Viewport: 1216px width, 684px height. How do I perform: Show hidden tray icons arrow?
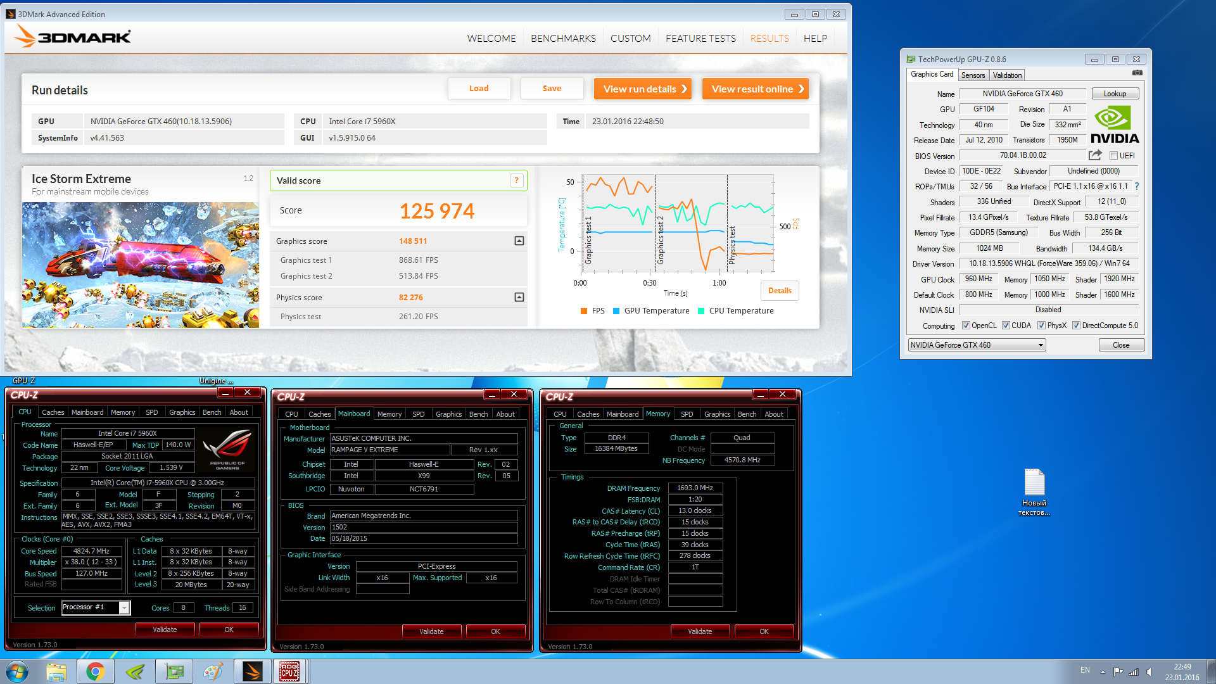tap(1103, 671)
